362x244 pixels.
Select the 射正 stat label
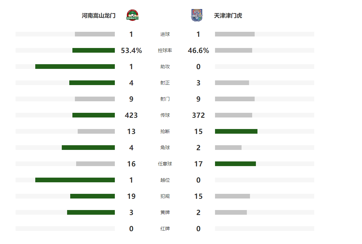tap(165, 83)
